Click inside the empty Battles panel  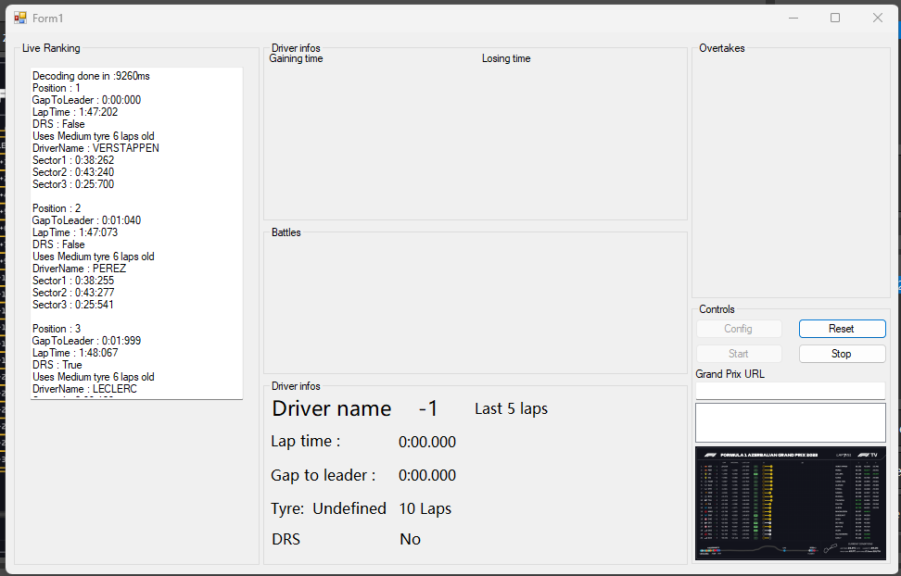pos(475,306)
